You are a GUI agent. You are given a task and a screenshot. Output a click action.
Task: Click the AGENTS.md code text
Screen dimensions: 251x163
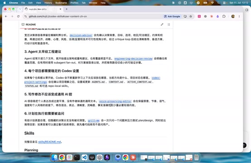98,82
